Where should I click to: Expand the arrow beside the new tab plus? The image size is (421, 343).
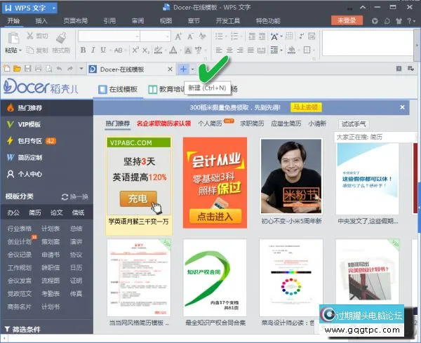click(x=192, y=69)
